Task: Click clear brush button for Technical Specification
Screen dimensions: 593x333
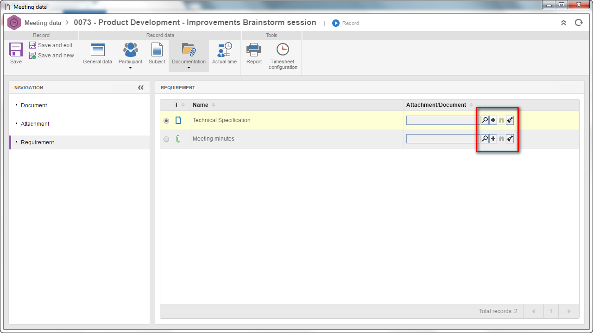Action: pyautogui.click(x=510, y=120)
